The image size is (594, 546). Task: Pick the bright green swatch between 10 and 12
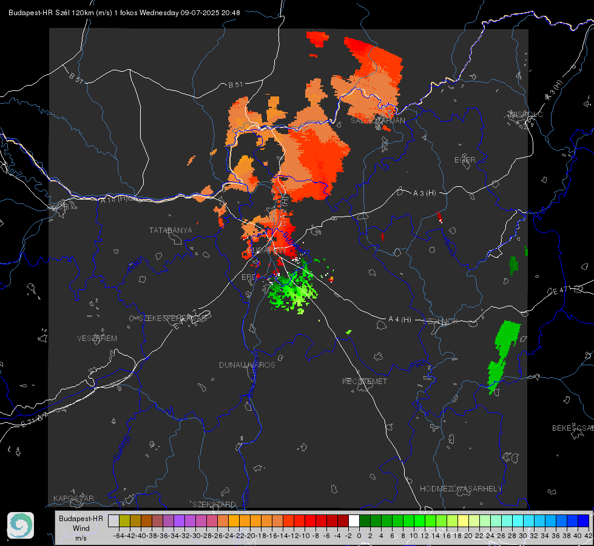tap(419, 521)
